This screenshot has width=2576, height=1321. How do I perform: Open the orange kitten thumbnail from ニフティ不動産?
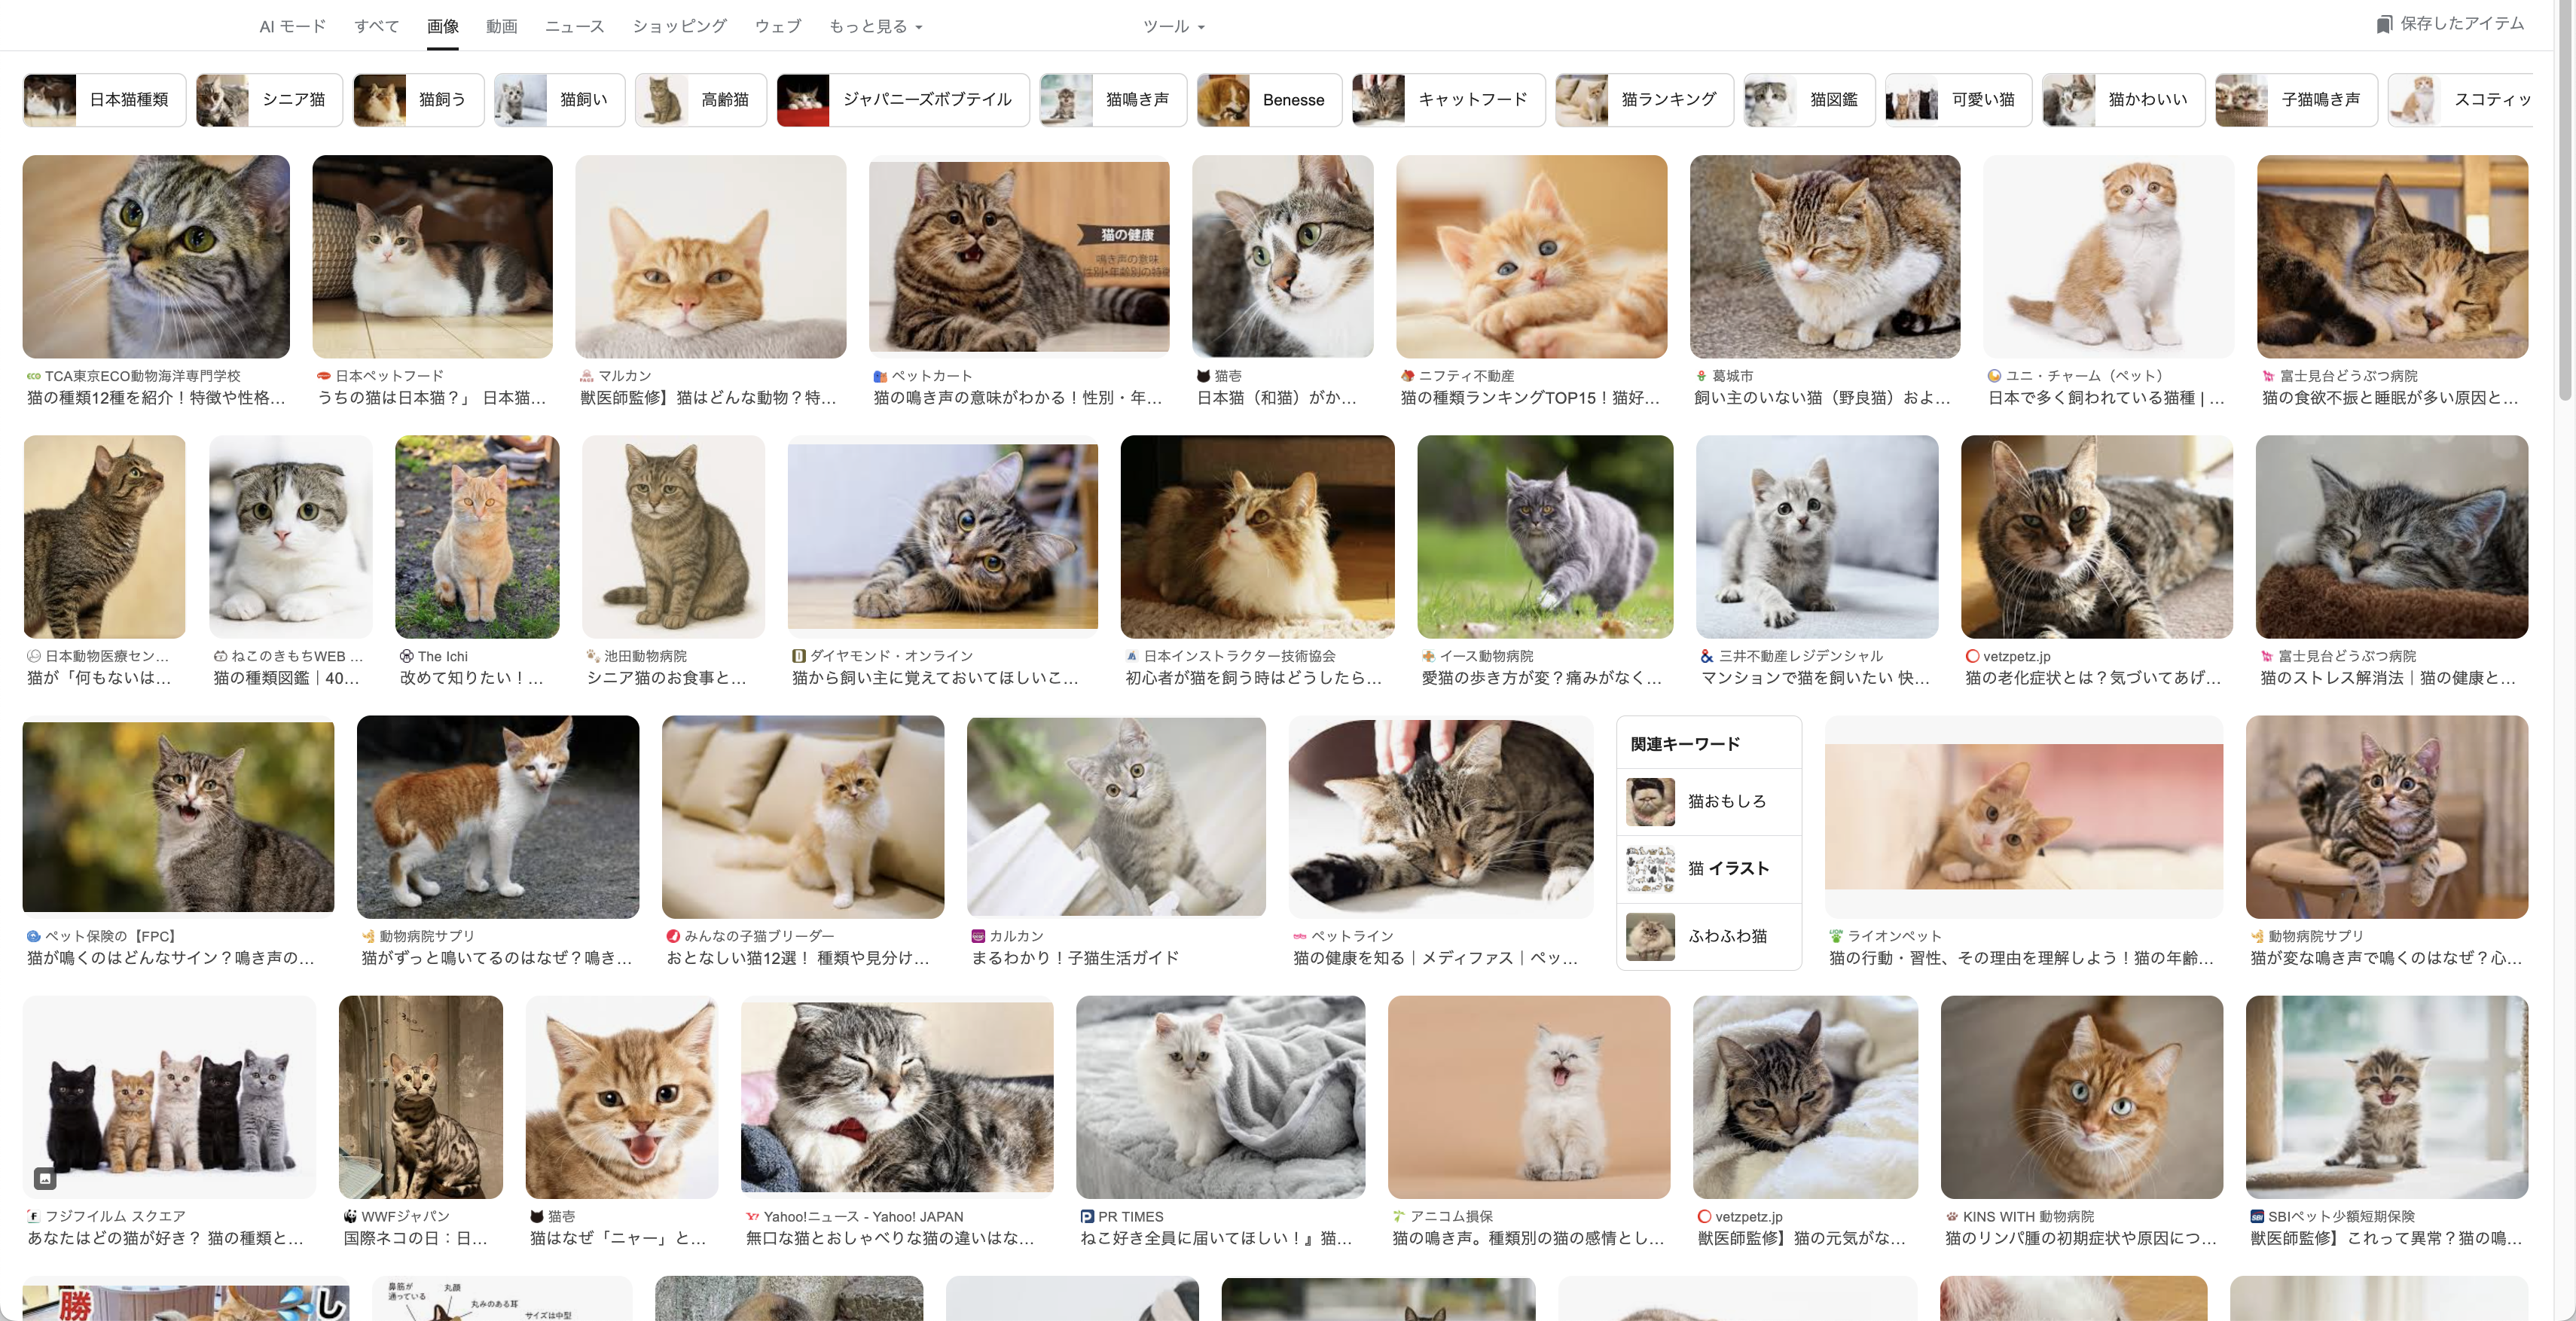click(x=1531, y=257)
